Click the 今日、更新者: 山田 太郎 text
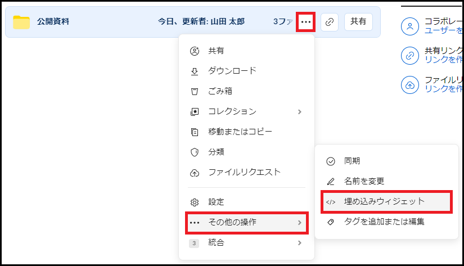This screenshot has height=266, width=464. [201, 21]
